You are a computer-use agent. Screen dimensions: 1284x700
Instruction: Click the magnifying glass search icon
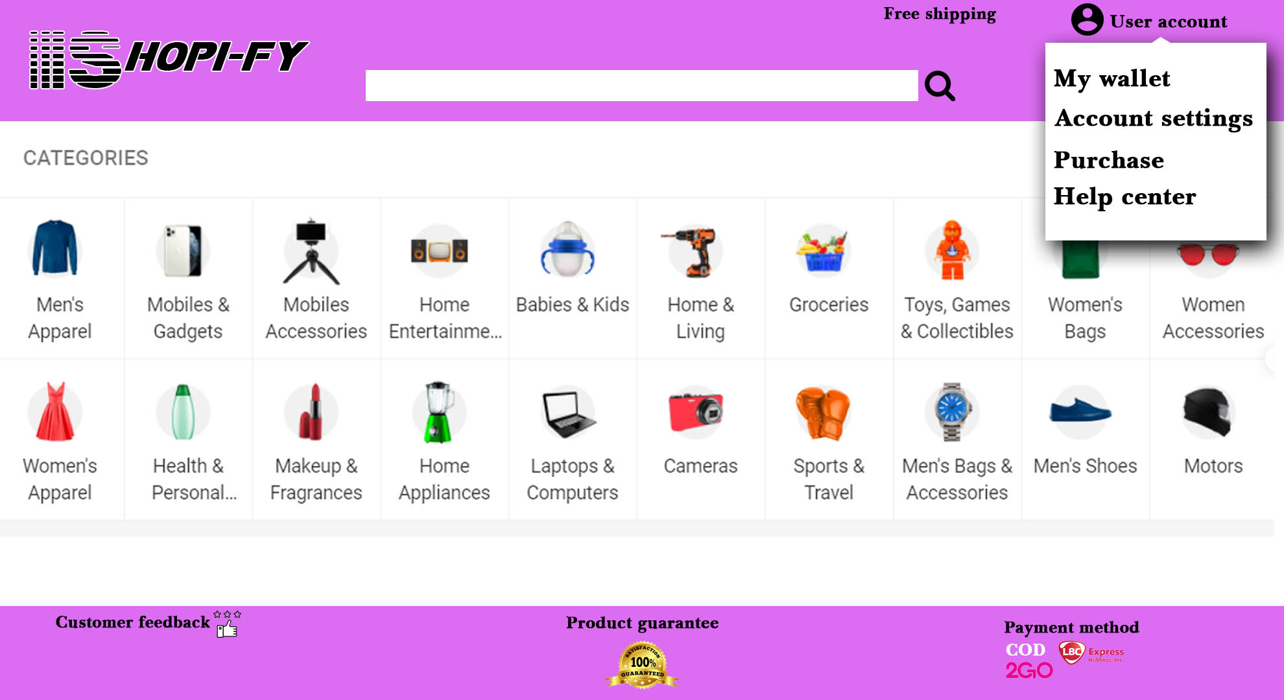[940, 86]
